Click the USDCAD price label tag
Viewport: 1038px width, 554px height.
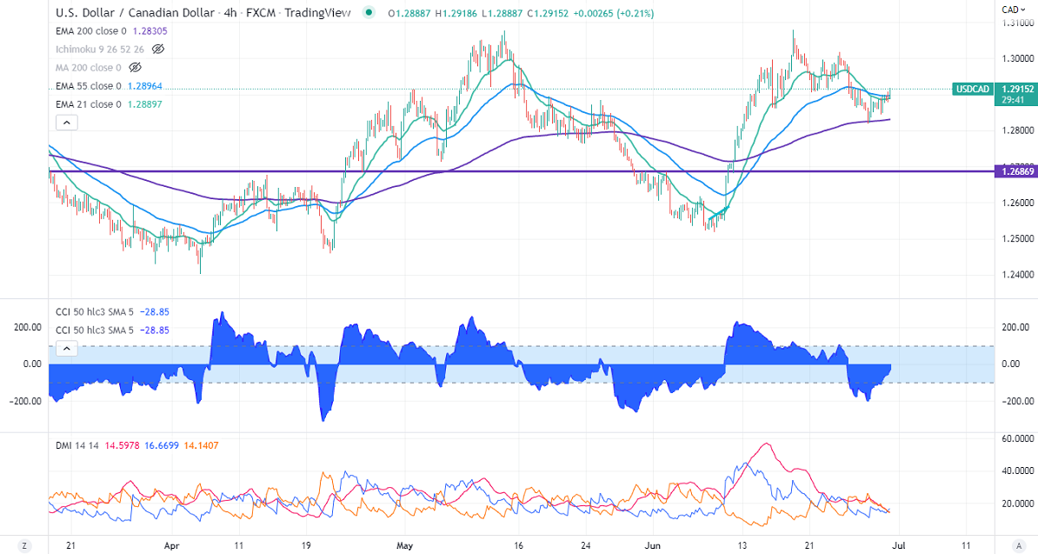973,89
